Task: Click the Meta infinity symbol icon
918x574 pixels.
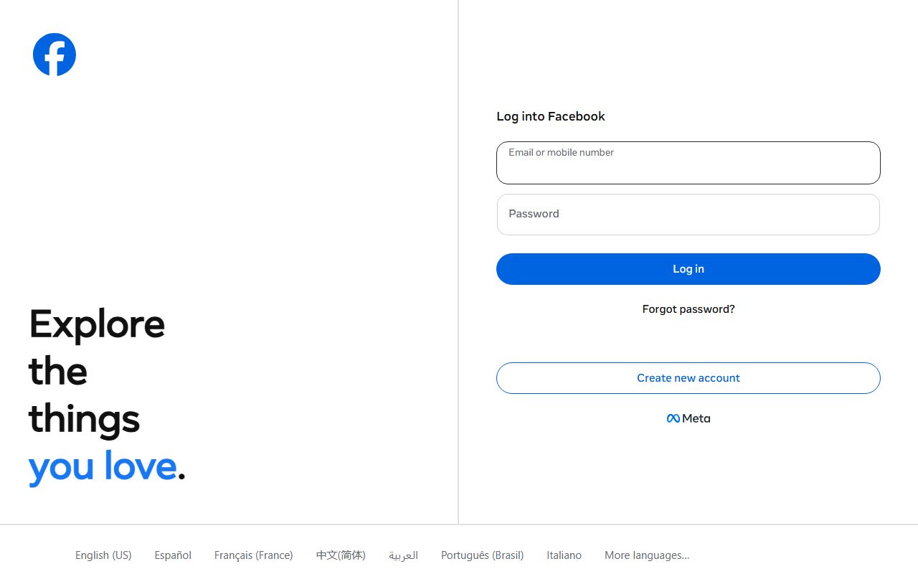Action: (x=673, y=418)
